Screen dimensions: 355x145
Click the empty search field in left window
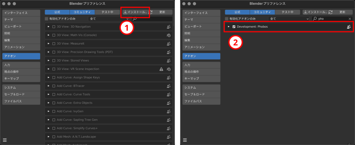(152, 19)
